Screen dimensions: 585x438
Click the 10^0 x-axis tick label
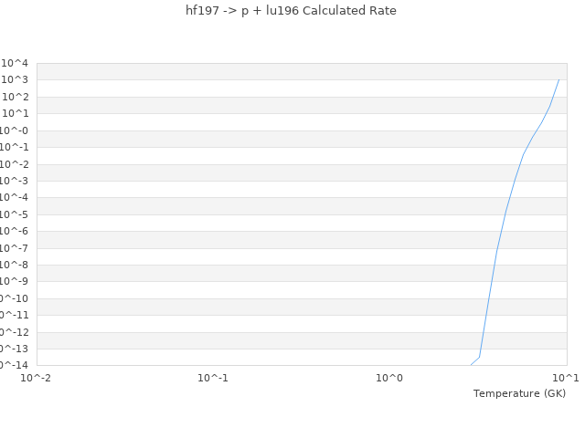pyautogui.click(x=389, y=378)
